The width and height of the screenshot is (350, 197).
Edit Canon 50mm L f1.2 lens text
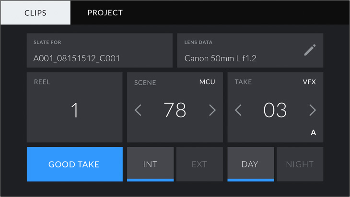tap(221, 58)
